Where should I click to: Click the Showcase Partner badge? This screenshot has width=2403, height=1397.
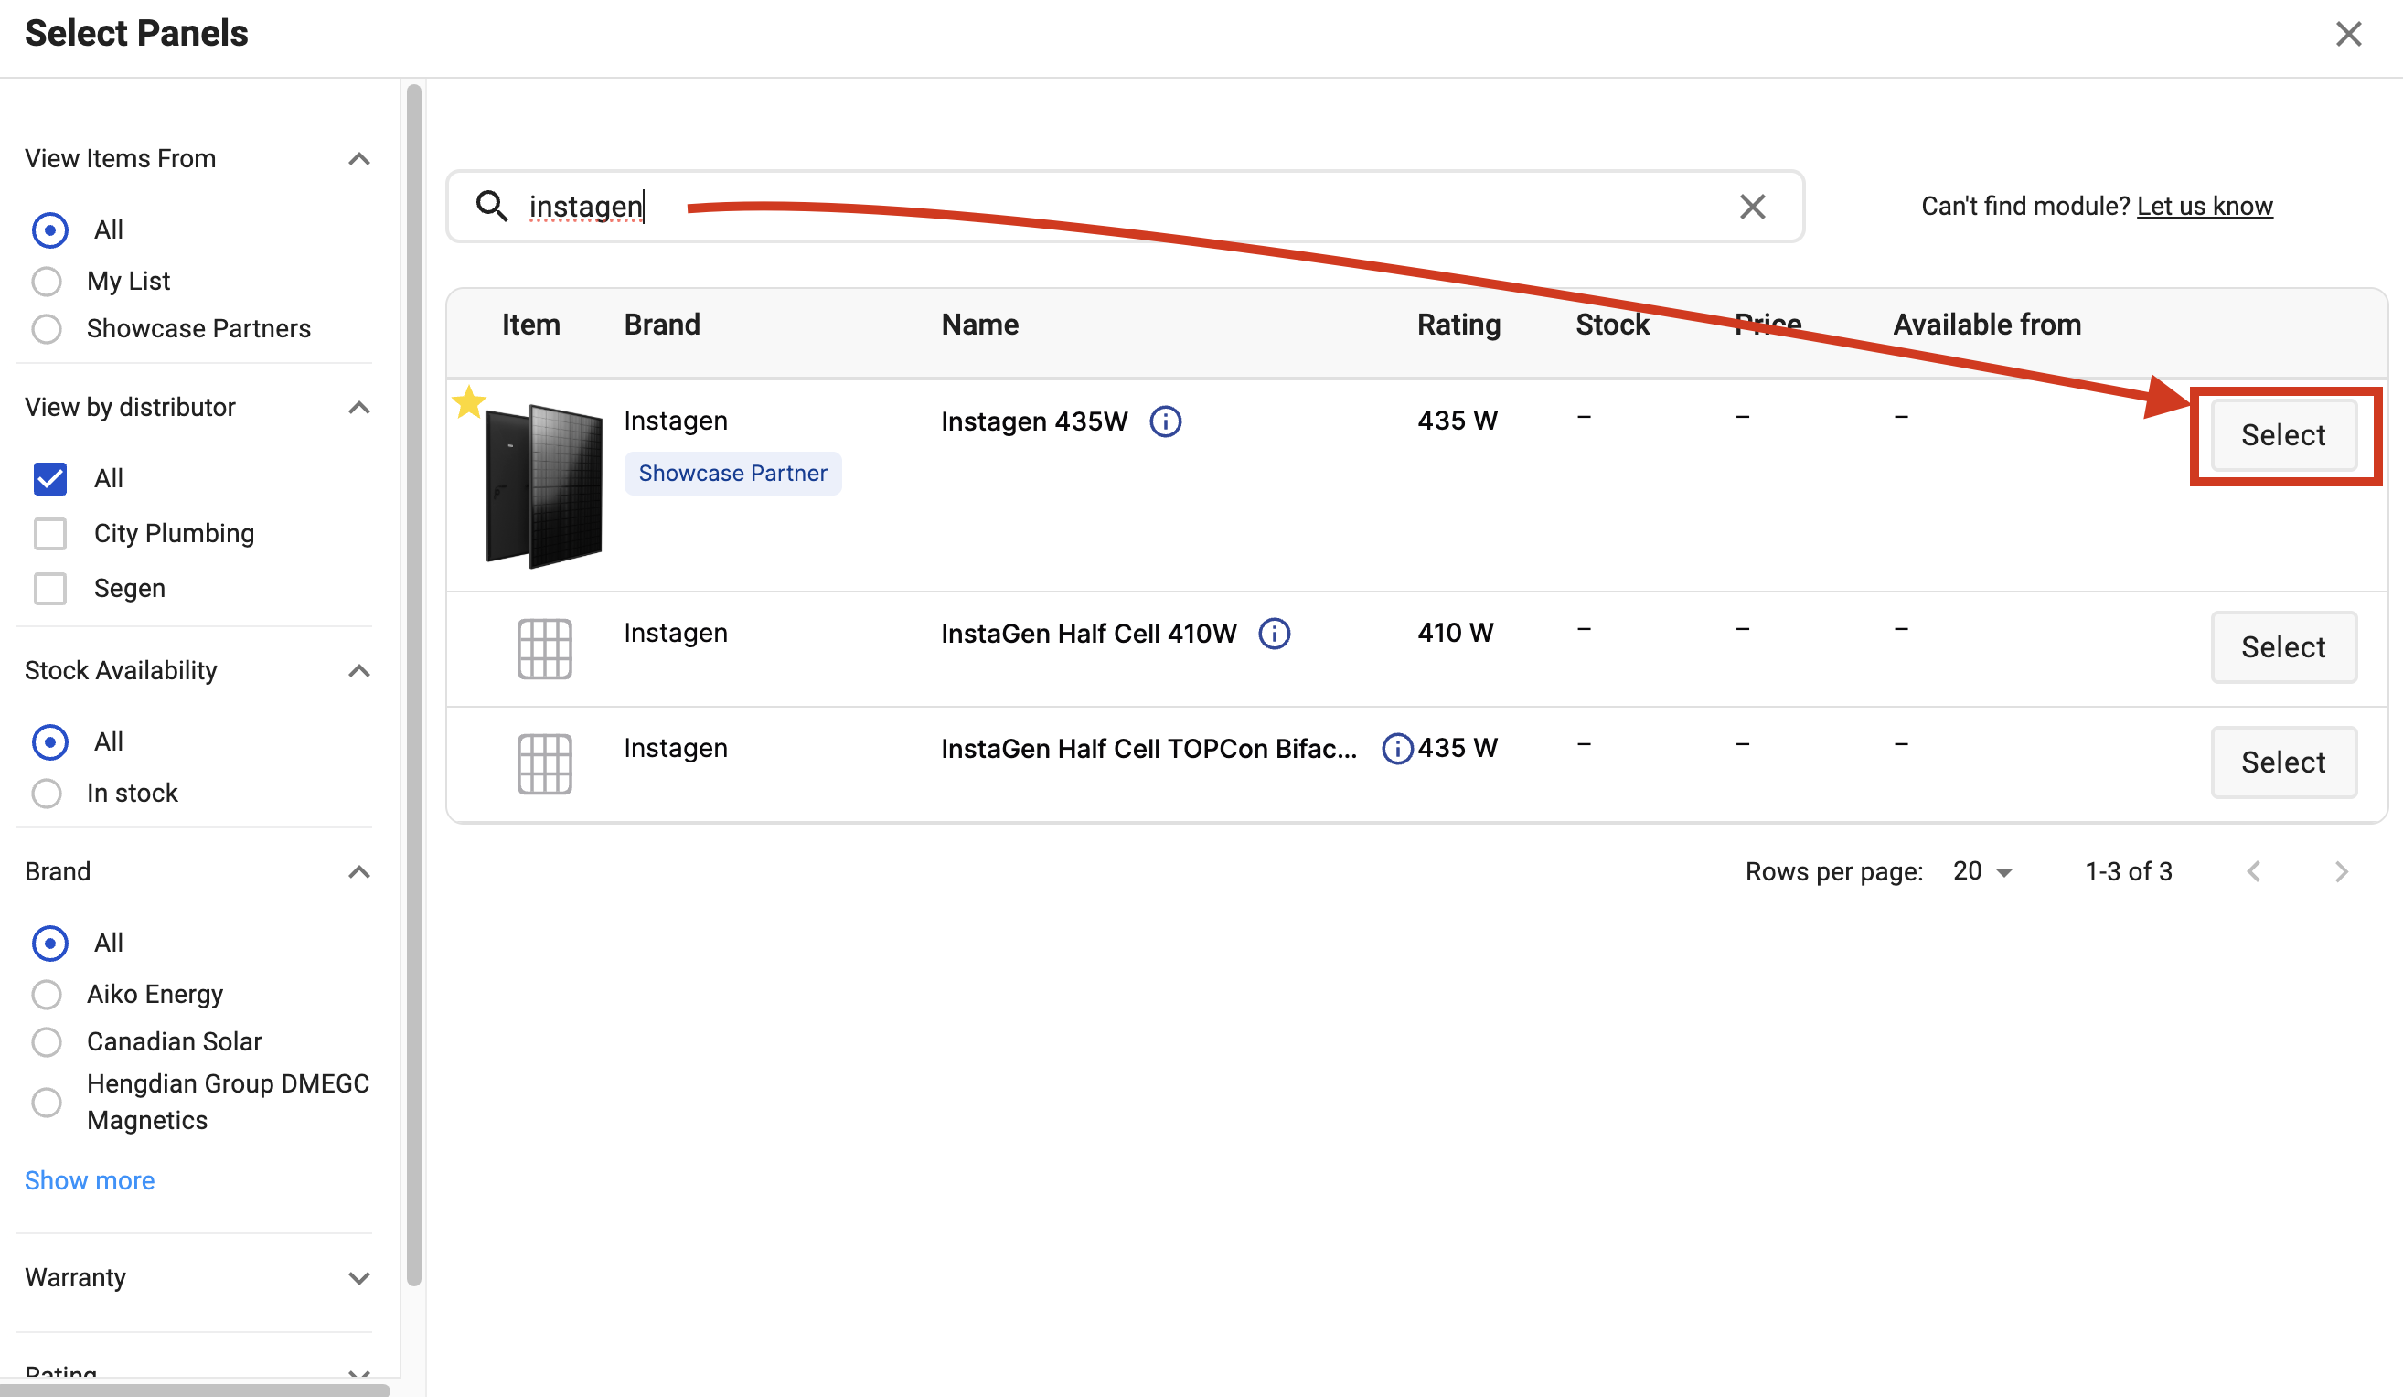(x=732, y=473)
